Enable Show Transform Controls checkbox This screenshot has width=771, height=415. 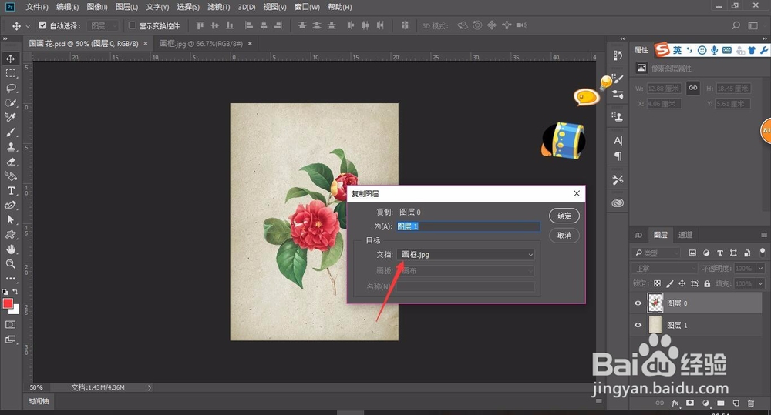click(x=133, y=25)
